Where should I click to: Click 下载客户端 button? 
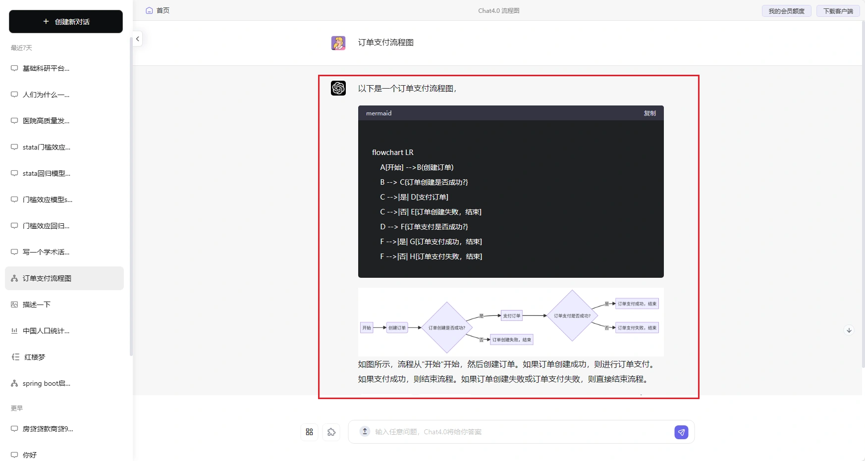(838, 11)
